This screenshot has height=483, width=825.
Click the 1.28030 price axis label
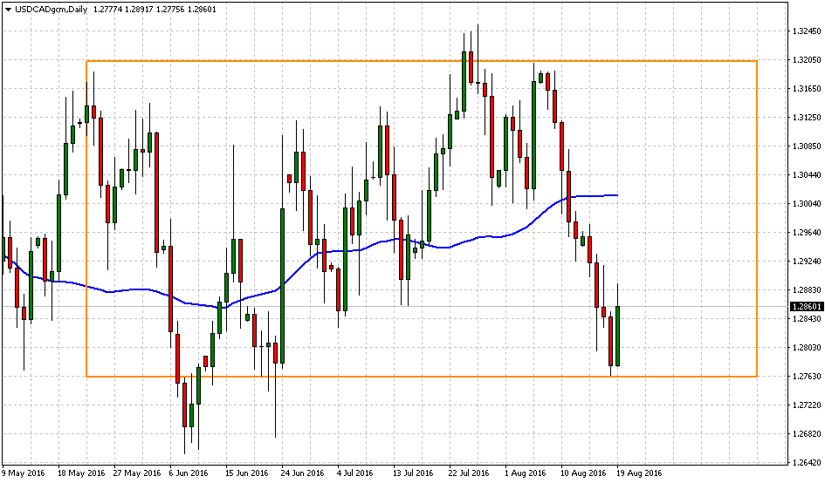tap(807, 347)
